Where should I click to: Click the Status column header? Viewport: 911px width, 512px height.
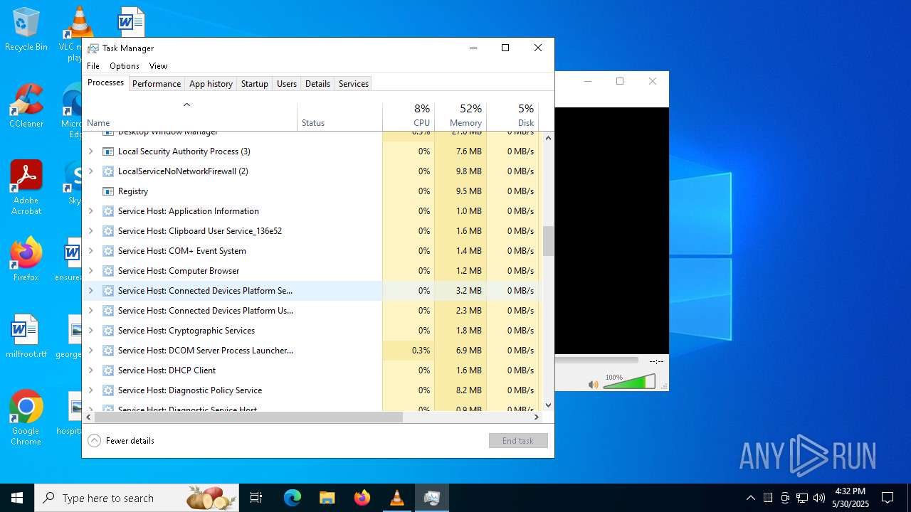pos(339,117)
